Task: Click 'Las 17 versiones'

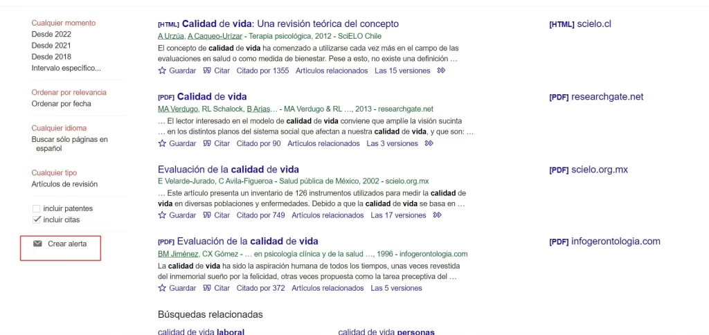Action: 398,215
